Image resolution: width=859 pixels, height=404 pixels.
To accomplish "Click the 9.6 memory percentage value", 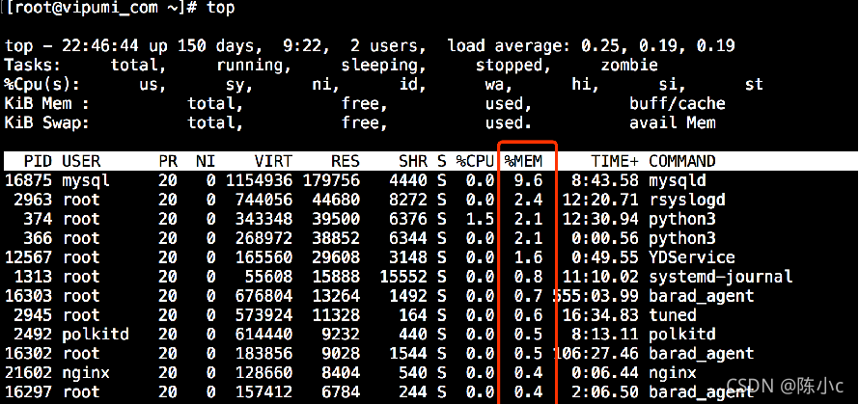I will (x=528, y=180).
